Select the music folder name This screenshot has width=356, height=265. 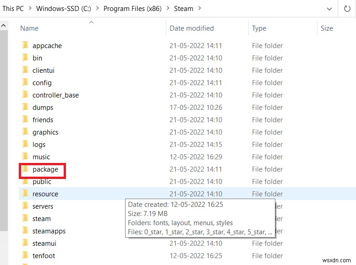(41, 157)
